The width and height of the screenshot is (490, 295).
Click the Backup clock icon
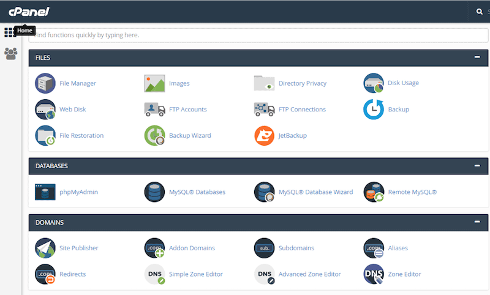tap(374, 110)
